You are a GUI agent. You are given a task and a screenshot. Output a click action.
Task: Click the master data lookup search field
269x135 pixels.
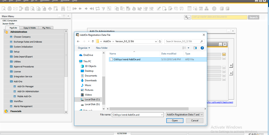click(x=219, y=17)
